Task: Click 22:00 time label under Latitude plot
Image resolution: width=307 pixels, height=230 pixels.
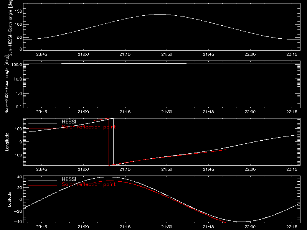Action: tap(250, 227)
